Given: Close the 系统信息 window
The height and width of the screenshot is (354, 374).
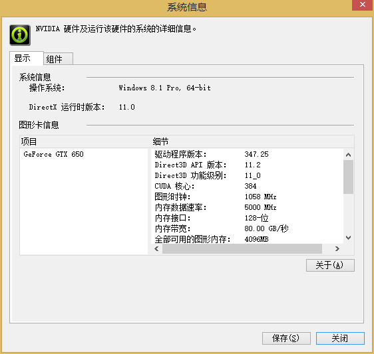Looking at the screenshot, I should (363, 5).
